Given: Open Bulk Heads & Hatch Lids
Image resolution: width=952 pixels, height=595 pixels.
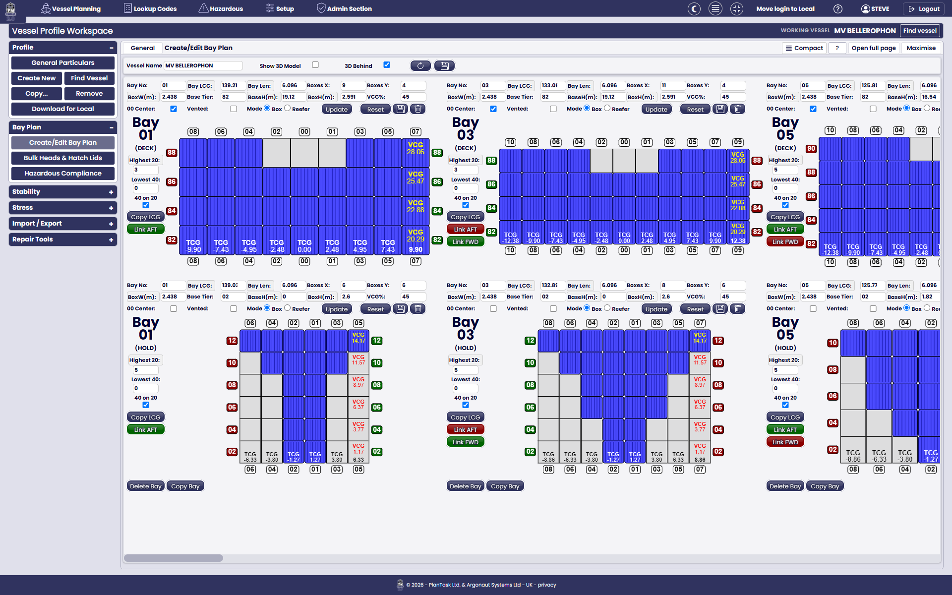Looking at the screenshot, I should tap(63, 158).
